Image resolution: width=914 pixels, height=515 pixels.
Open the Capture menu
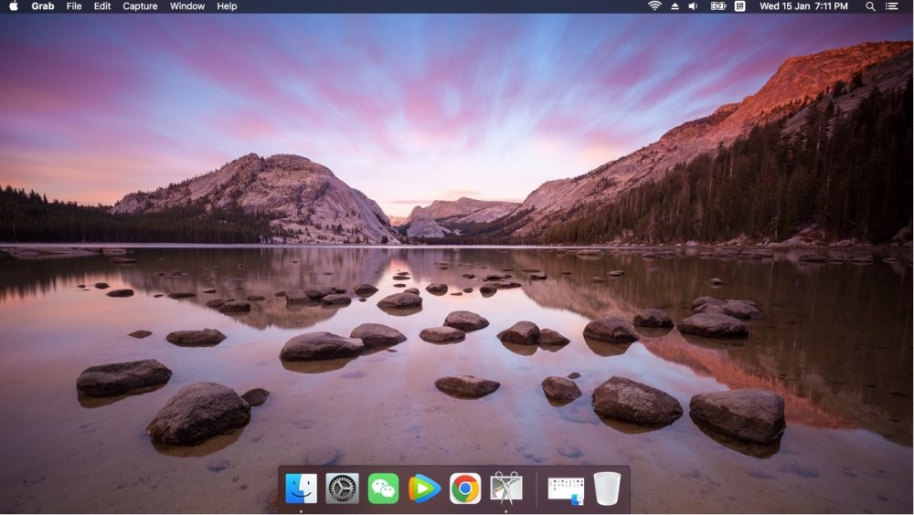(140, 5)
